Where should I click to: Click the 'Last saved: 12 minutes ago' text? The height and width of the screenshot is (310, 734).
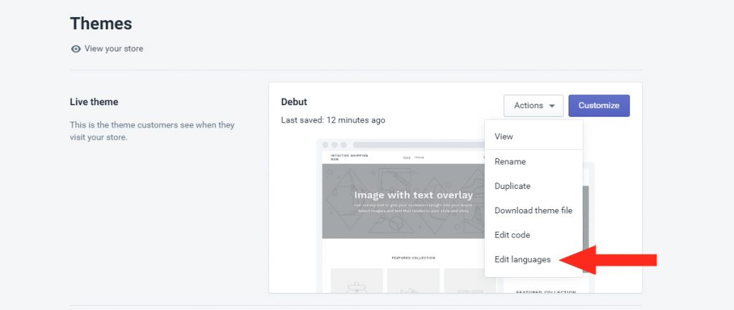click(333, 120)
